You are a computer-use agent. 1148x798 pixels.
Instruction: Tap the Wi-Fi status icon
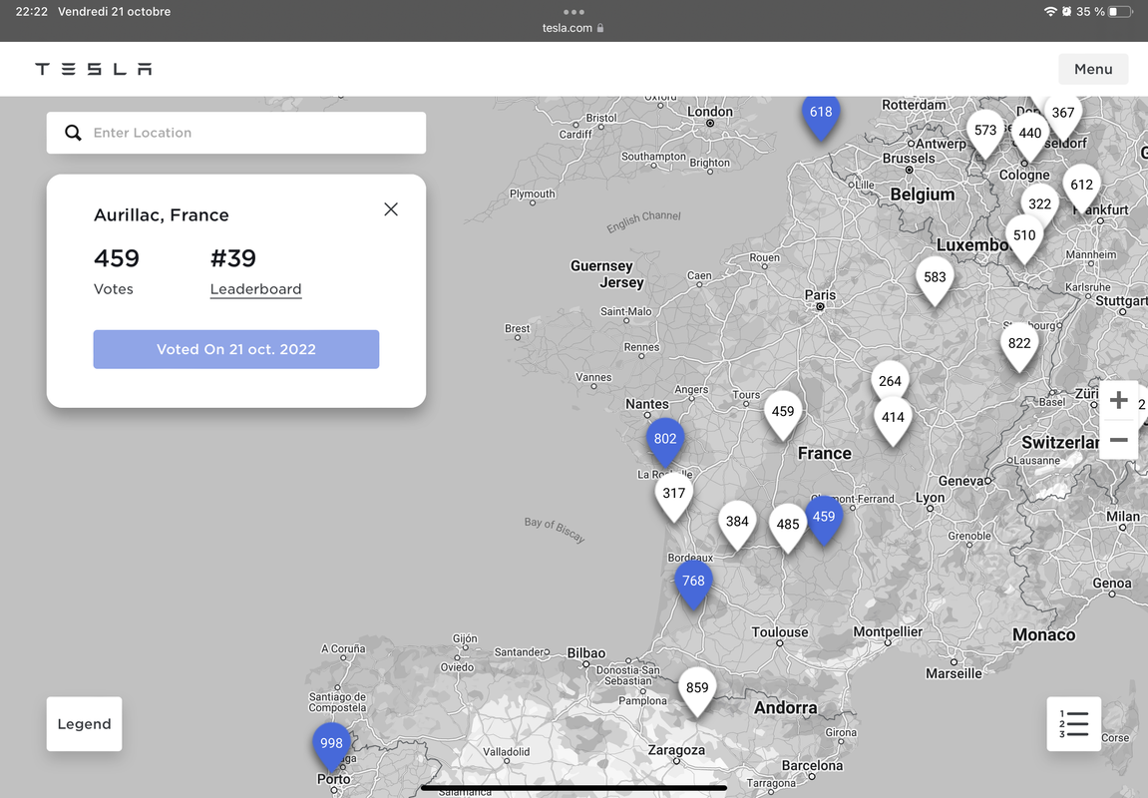pos(1050,12)
